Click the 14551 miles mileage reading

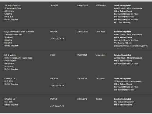click(x=100, y=55)
